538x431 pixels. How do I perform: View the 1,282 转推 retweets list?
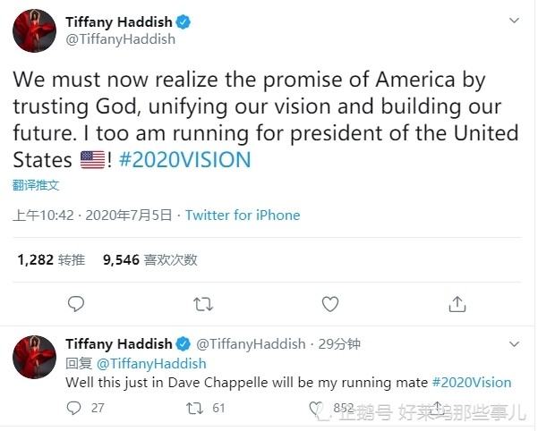(51, 260)
